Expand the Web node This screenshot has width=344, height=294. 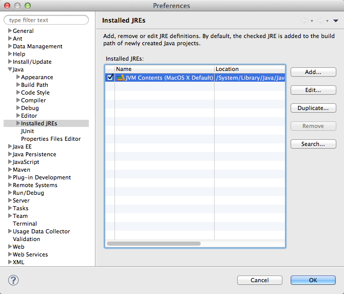pos(10,246)
